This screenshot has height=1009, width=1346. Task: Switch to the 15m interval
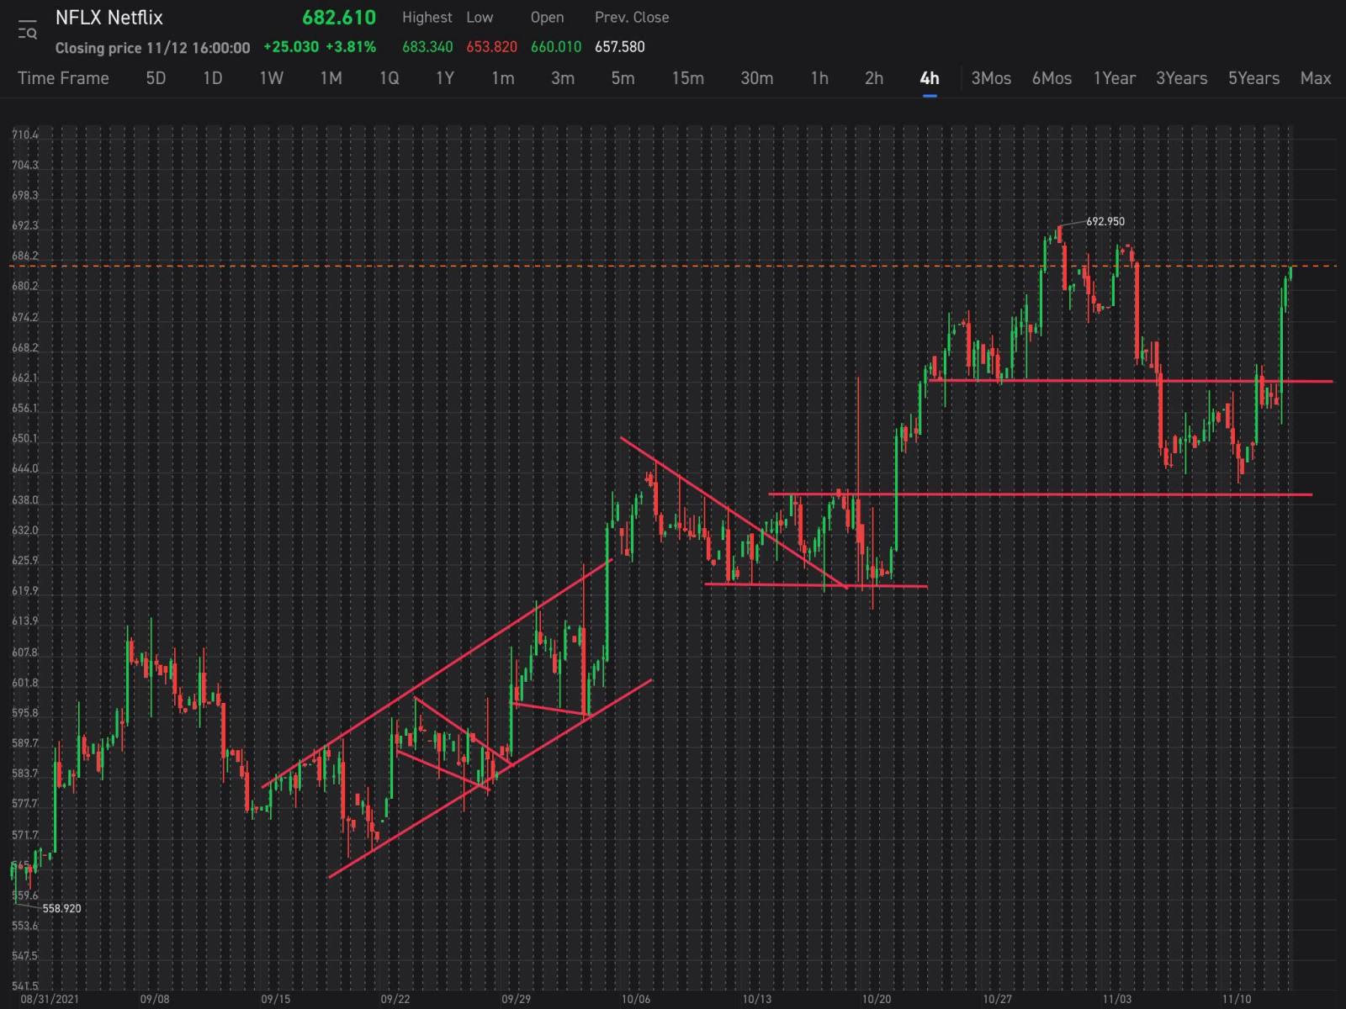click(687, 78)
